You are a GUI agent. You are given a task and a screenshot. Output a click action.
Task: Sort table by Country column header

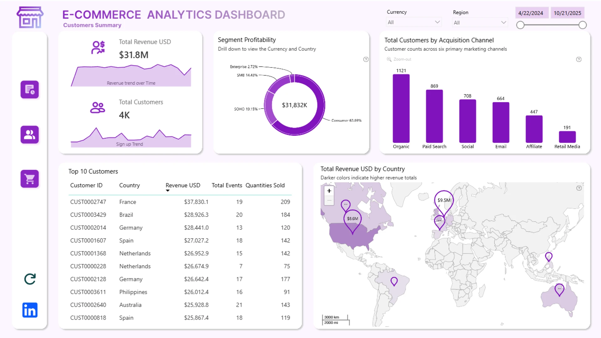(x=129, y=185)
